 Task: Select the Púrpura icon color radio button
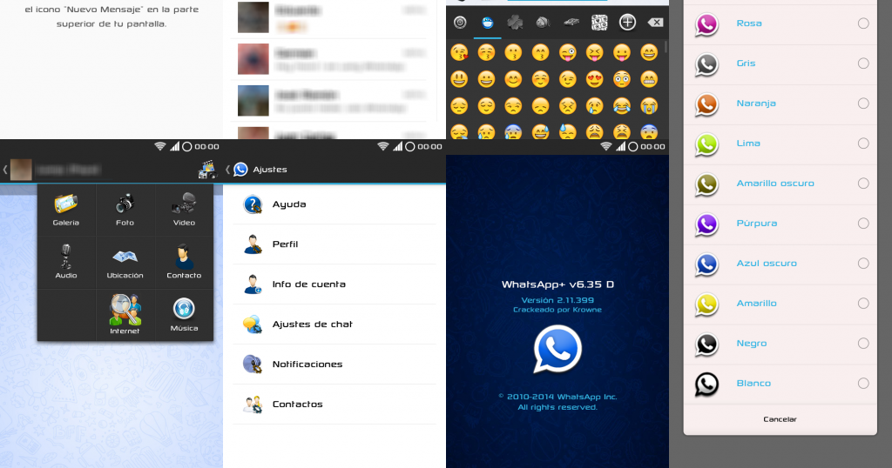(x=863, y=224)
